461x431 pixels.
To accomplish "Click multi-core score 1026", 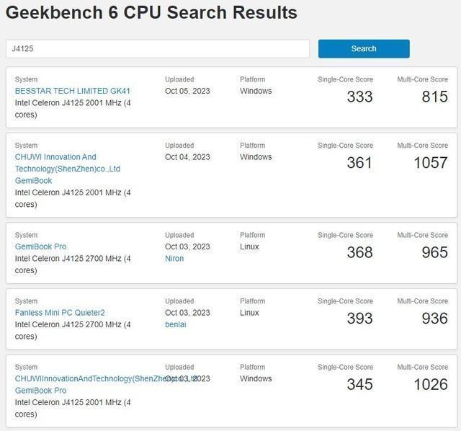I will 430,384.
